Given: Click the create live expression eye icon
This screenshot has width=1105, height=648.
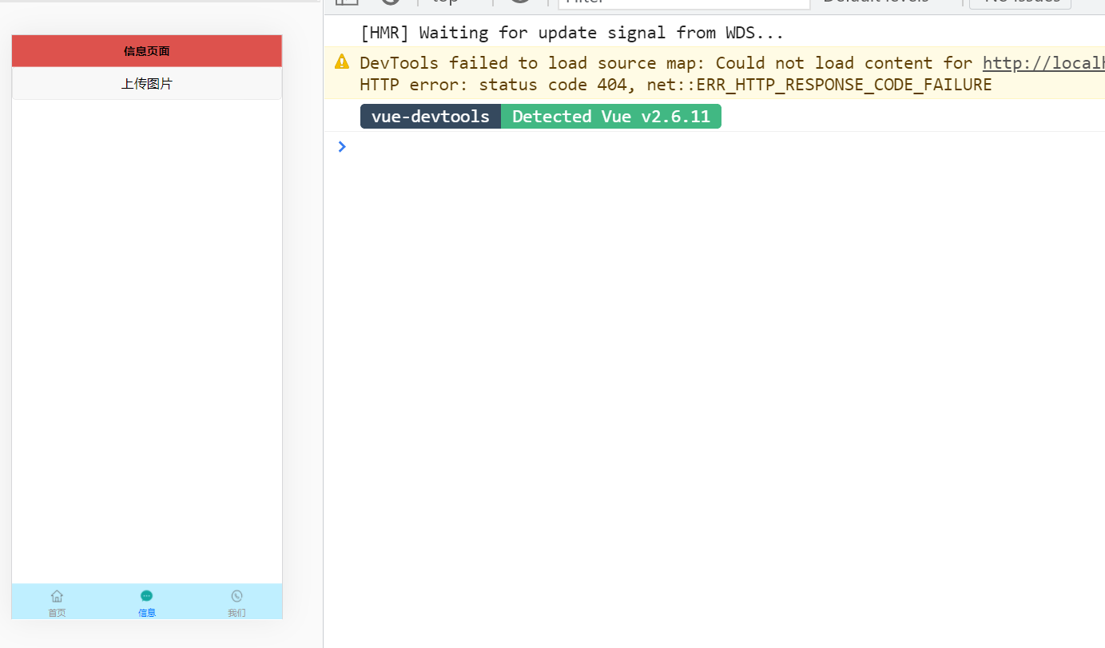Looking at the screenshot, I should [x=520, y=2].
